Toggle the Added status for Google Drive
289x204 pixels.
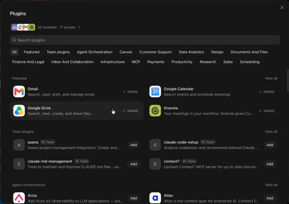click(x=130, y=111)
